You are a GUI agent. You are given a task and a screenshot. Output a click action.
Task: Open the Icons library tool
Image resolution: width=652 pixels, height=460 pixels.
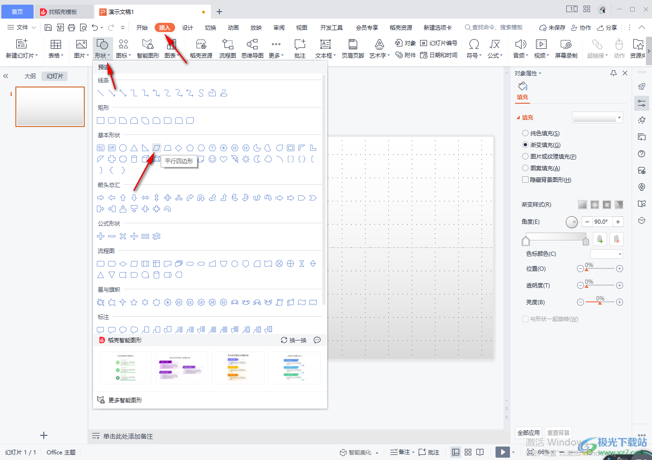[x=123, y=48]
